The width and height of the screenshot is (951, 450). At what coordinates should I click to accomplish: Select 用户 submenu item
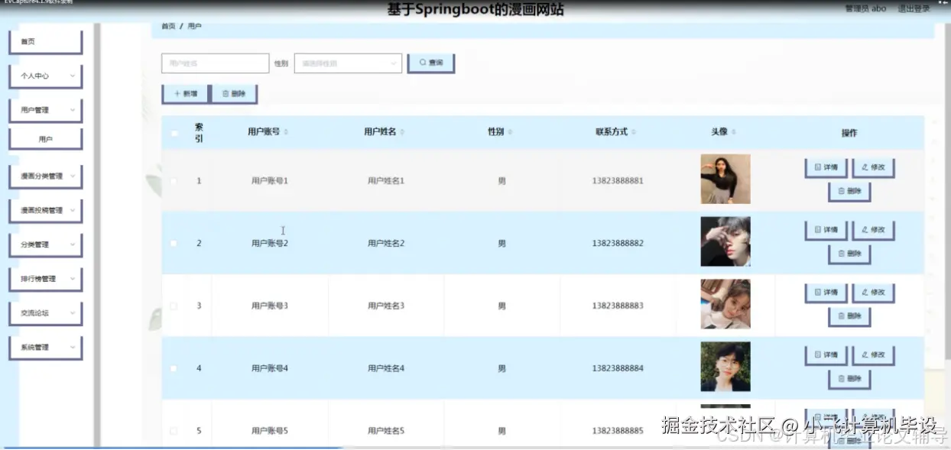click(45, 140)
